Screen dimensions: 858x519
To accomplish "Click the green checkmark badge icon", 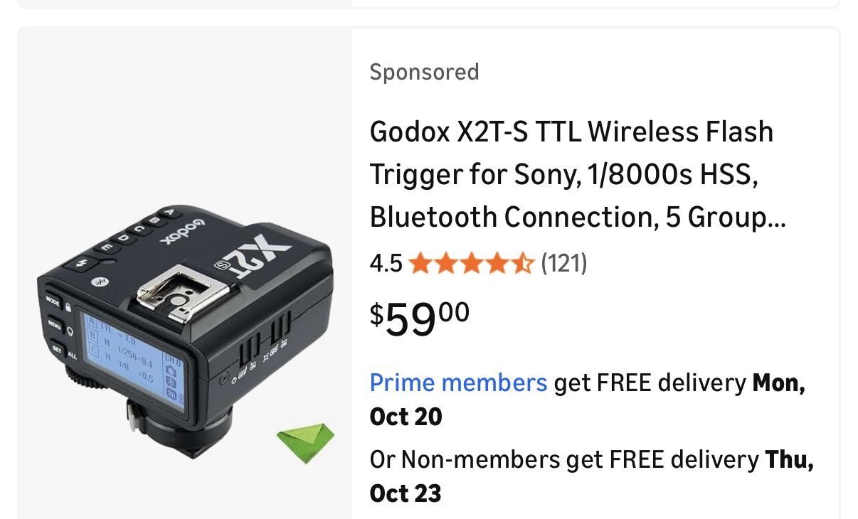I will pos(306,443).
